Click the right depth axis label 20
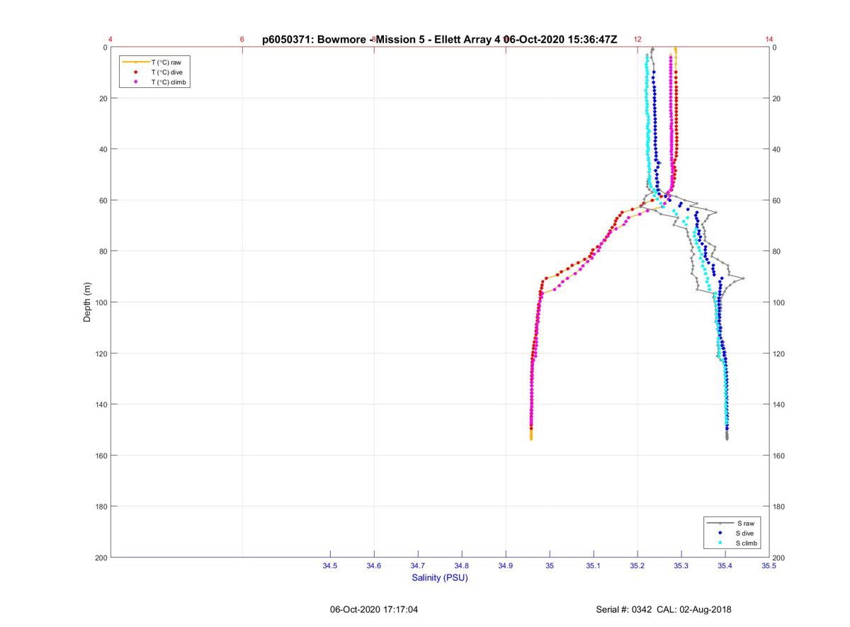The image size is (850, 627). pos(778,98)
